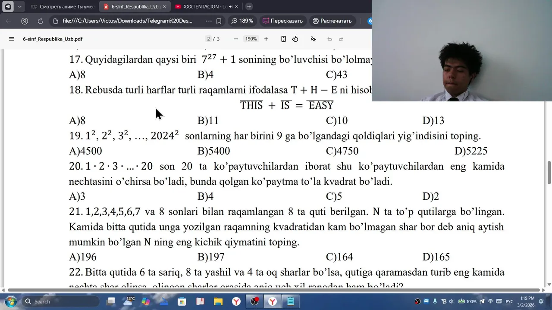Click scrollbar down arrow at bottom right

tap(549, 285)
